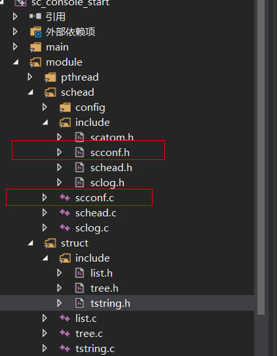Collapse the include folder under schead
This screenshot has height=356, width=277.
pos(46,123)
